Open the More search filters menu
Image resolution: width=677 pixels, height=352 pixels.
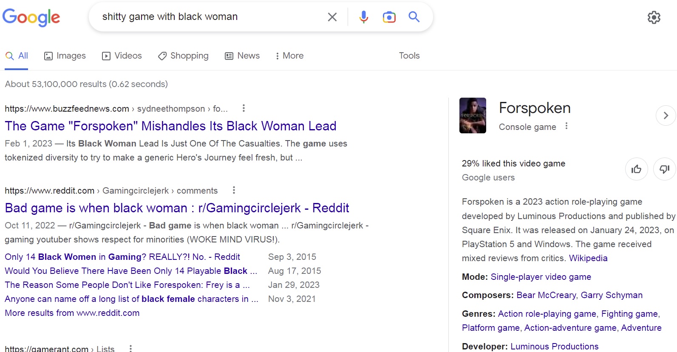point(289,56)
